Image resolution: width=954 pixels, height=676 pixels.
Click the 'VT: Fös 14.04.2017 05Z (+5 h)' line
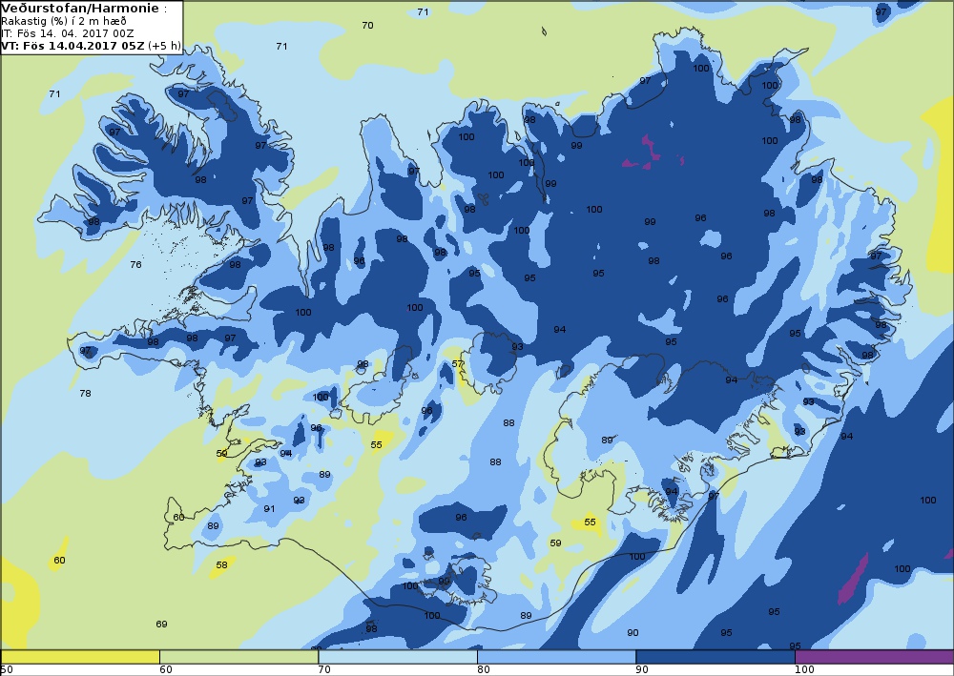click(x=91, y=46)
